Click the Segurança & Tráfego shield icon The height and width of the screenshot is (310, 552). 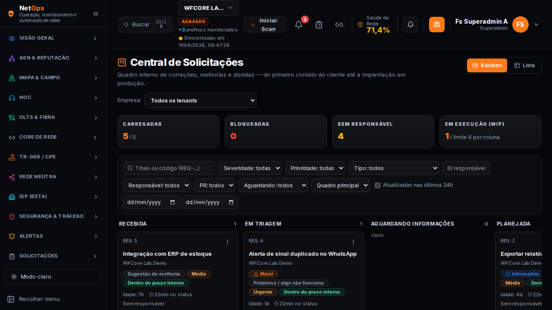point(12,217)
